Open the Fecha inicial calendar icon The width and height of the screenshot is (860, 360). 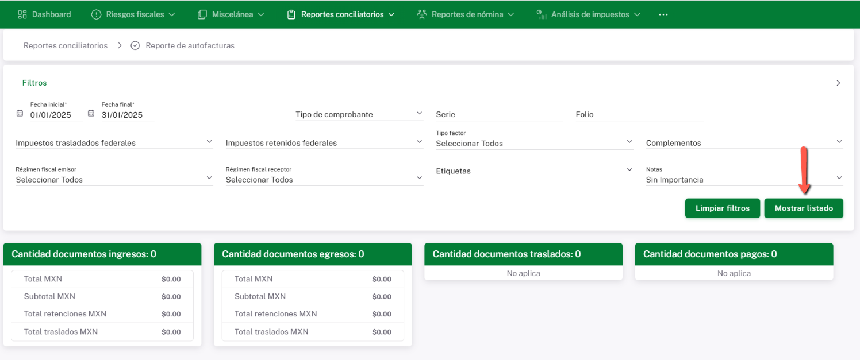point(20,114)
